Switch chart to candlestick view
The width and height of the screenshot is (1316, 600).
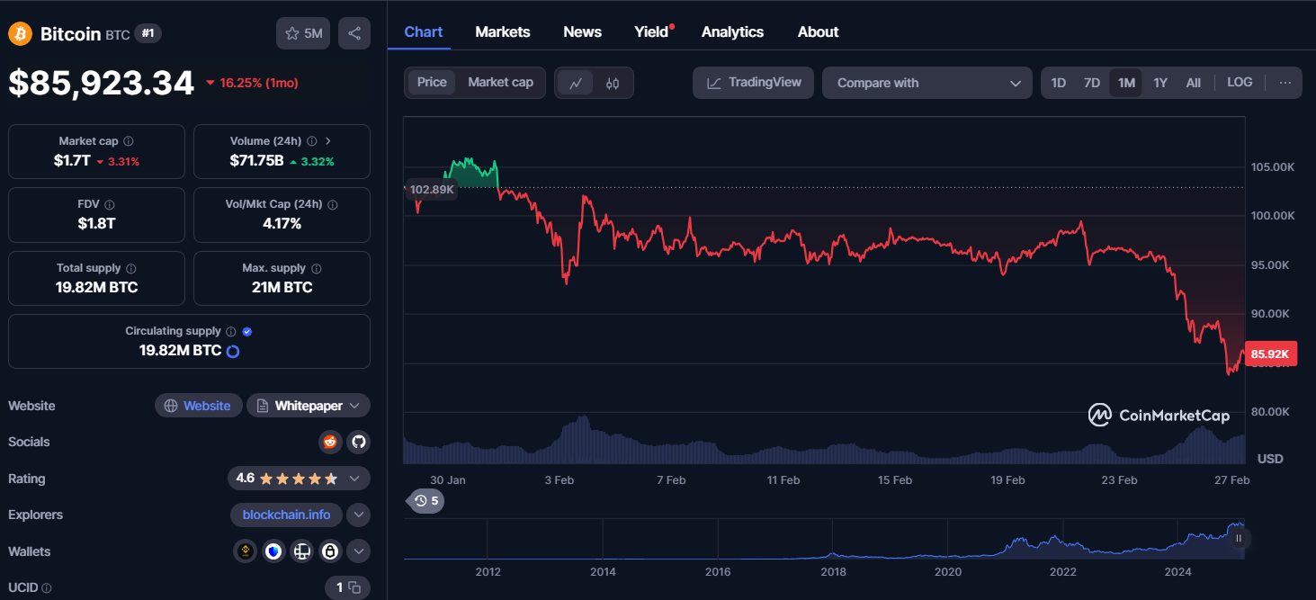613,83
